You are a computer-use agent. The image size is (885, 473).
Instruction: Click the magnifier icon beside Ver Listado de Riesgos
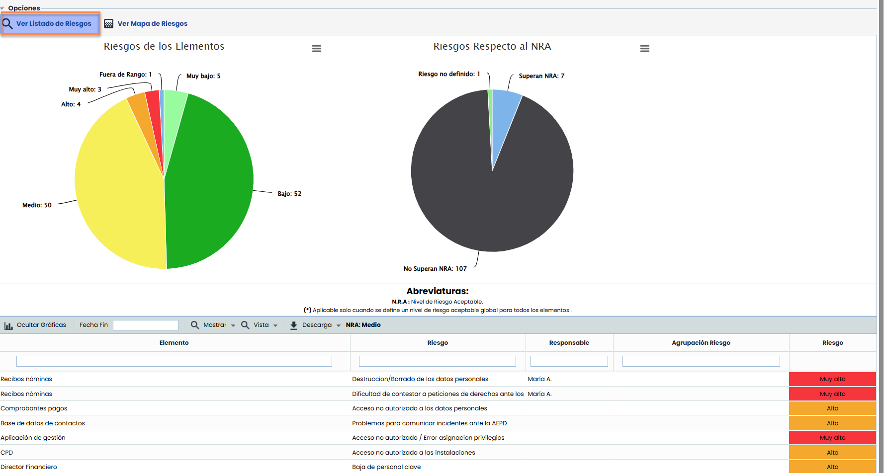point(7,23)
